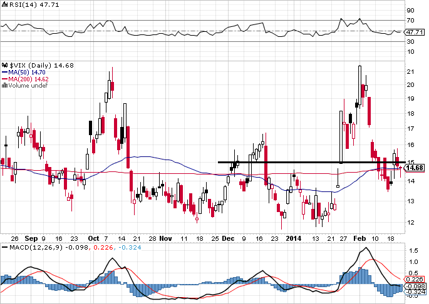Viewport: 429px width, 304px height.
Task: Click the RSI indicator icon beside RSI(14)
Action: [x=5, y=4]
